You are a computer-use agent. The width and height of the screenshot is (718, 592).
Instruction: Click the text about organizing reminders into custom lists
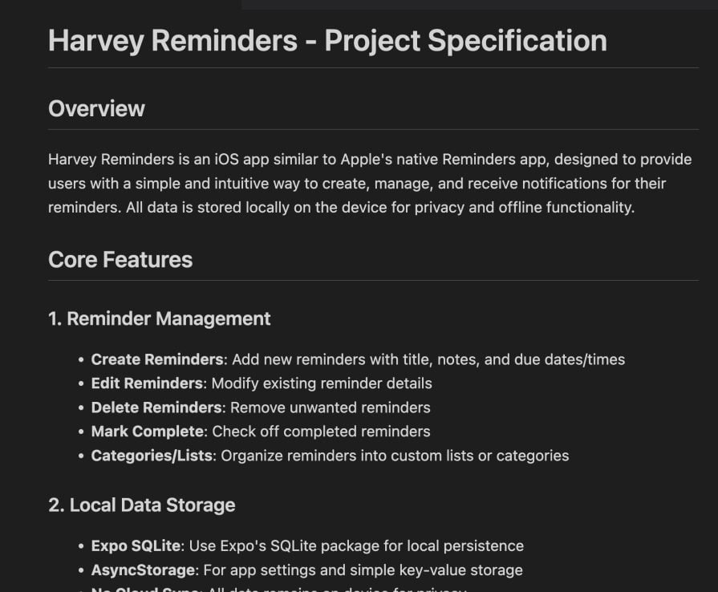click(x=395, y=456)
